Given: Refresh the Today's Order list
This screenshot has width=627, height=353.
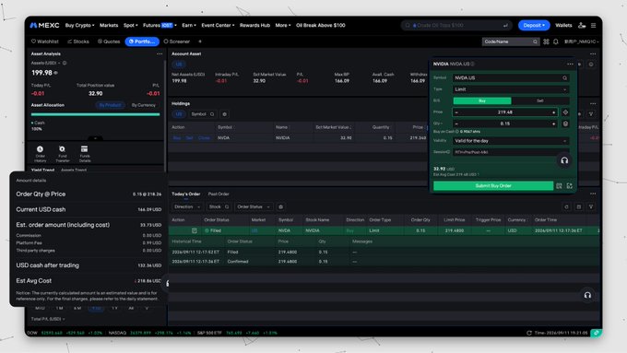Looking at the screenshot, I should tap(566, 207).
